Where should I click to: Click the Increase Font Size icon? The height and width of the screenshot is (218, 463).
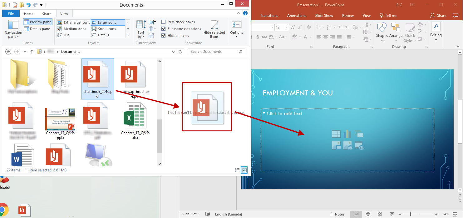click(x=293, y=28)
